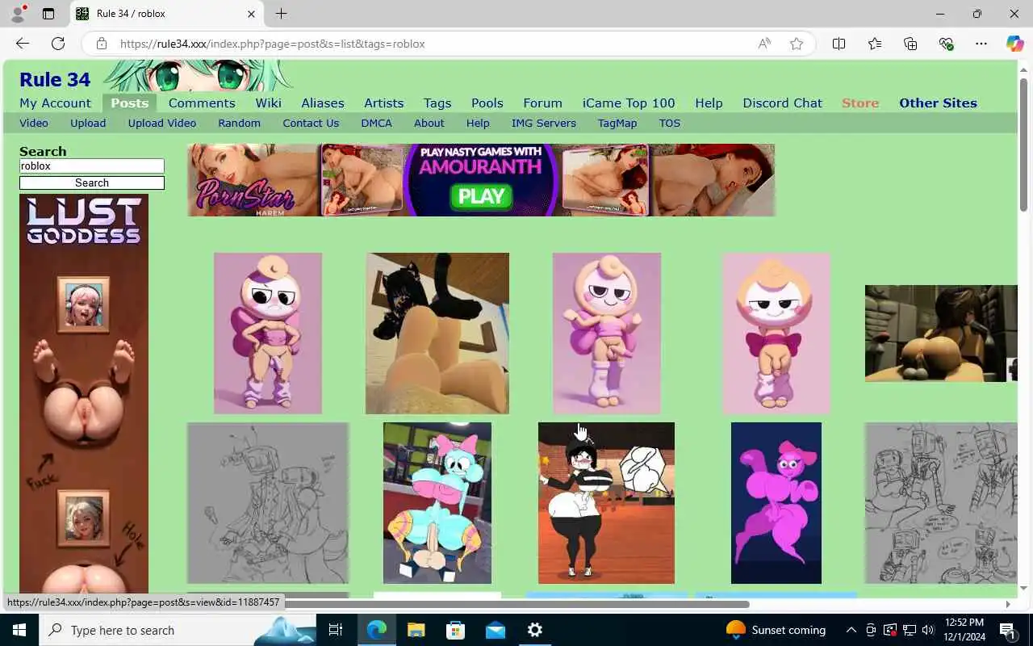1033x646 pixels.
Task: Click the Rule 34 site title link
Action: click(55, 79)
